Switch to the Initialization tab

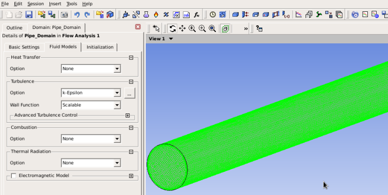click(x=100, y=47)
